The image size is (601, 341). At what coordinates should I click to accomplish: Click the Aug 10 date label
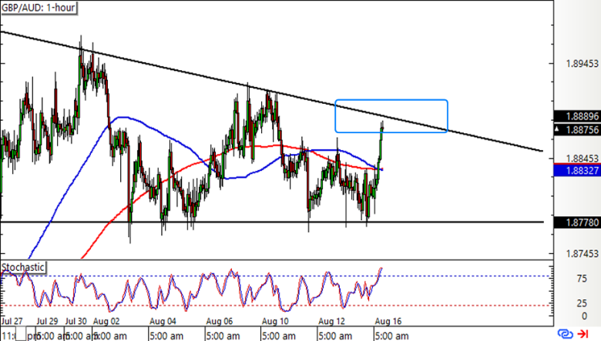pyautogui.click(x=275, y=321)
